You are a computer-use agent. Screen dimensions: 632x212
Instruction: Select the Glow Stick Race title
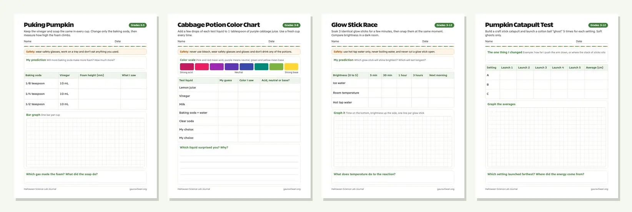(x=354, y=25)
